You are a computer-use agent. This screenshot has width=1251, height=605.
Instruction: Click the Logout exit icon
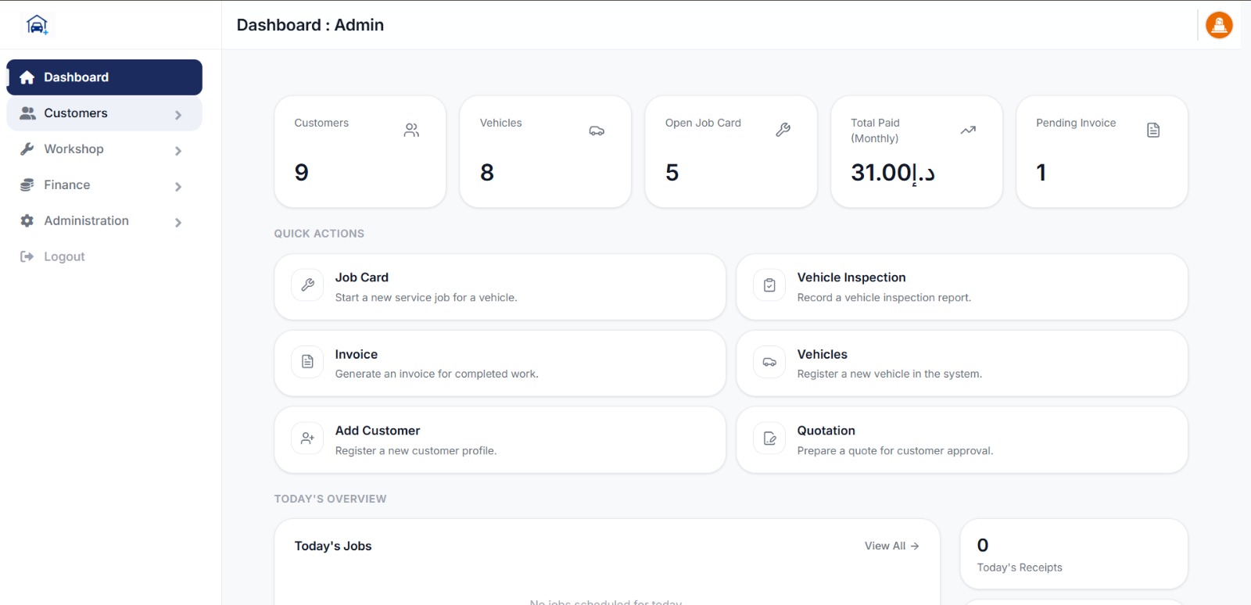(27, 256)
